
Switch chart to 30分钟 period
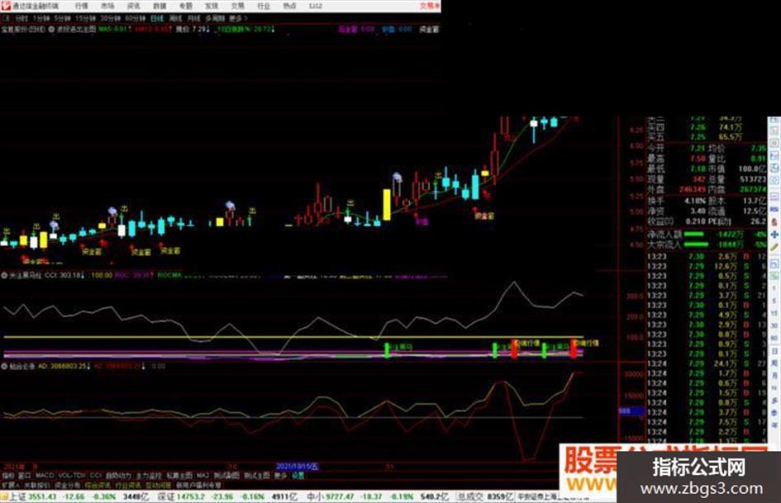(x=110, y=18)
